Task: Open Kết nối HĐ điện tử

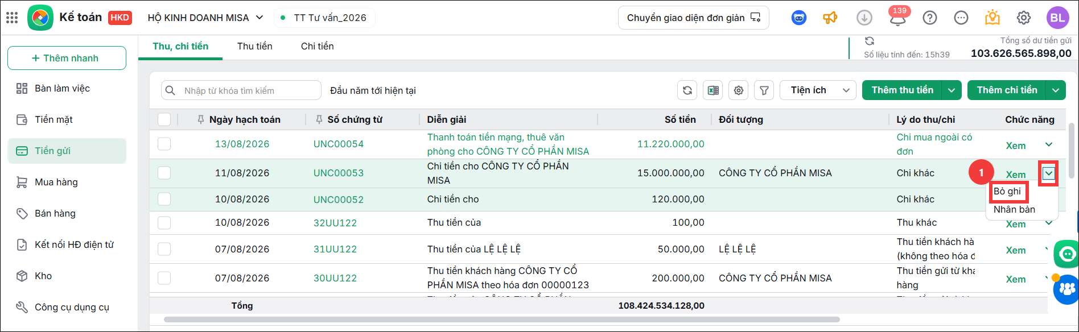Action: (x=67, y=244)
